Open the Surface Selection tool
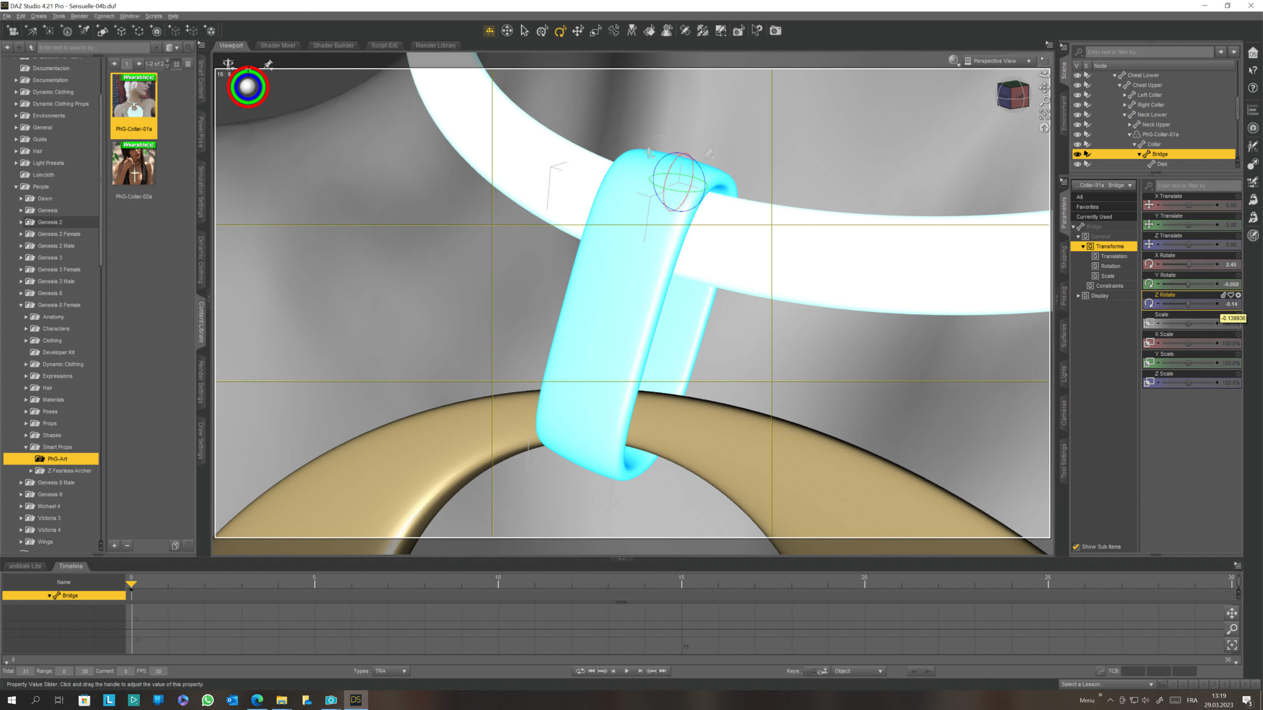Viewport: 1263px width, 710px height. click(649, 31)
